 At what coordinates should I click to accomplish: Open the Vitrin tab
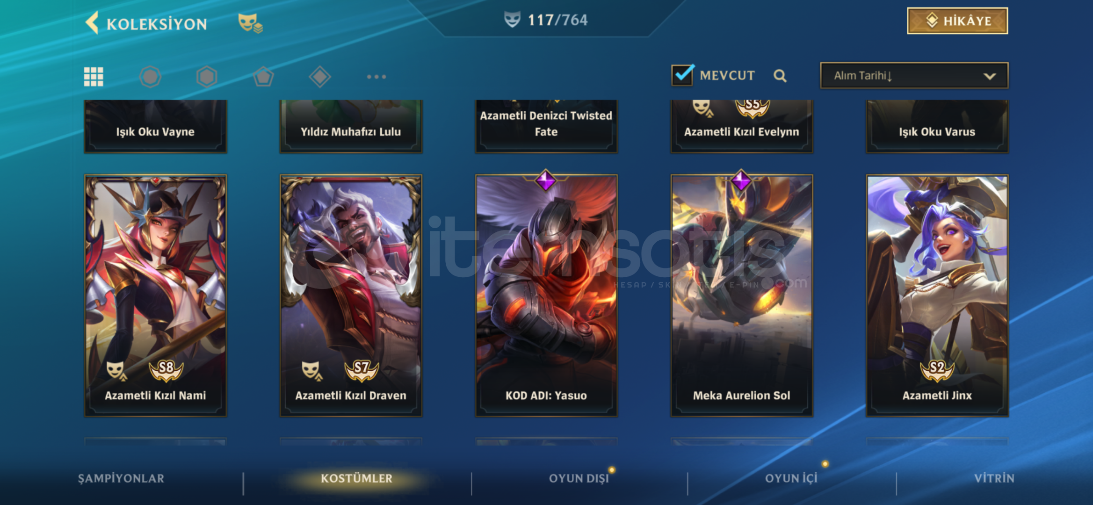[994, 478]
